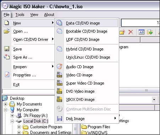Screen dimensions: 160x135
Task: Click the new folder toolbar icon
Action: tap(122, 32)
